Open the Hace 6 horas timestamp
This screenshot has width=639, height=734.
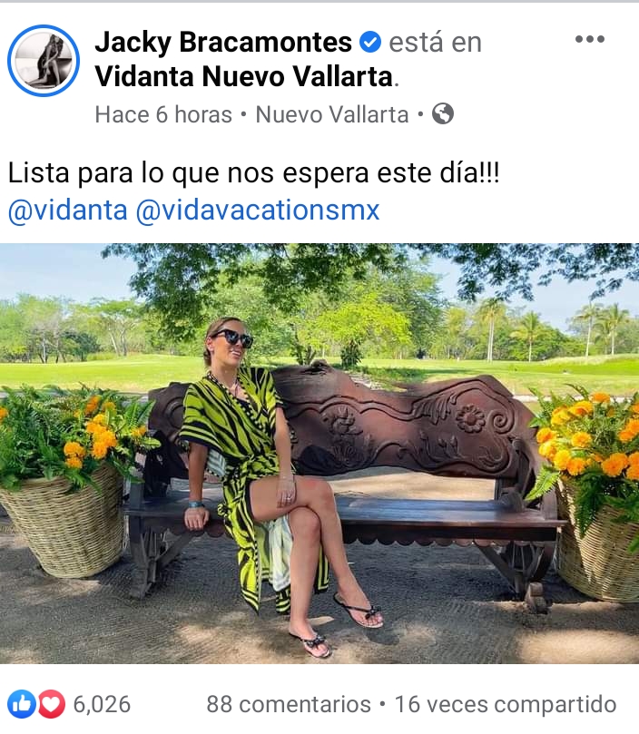coord(163,114)
